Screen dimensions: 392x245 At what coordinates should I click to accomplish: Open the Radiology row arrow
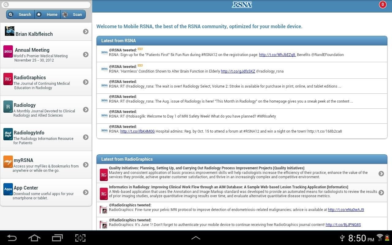coord(86,110)
